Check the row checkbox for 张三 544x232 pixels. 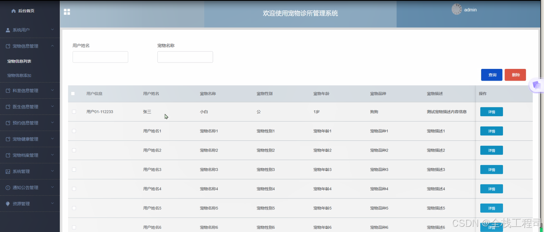point(74,112)
